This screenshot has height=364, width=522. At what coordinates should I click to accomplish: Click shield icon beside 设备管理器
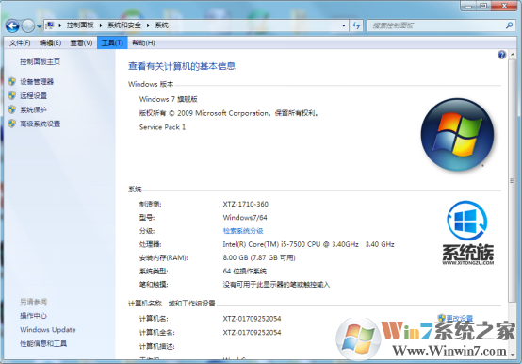(12, 82)
